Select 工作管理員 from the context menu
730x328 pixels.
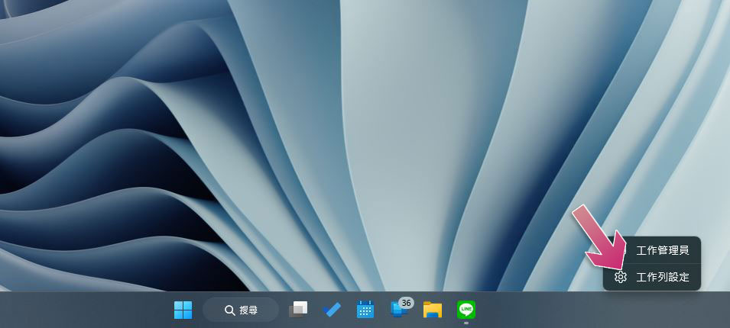(662, 250)
